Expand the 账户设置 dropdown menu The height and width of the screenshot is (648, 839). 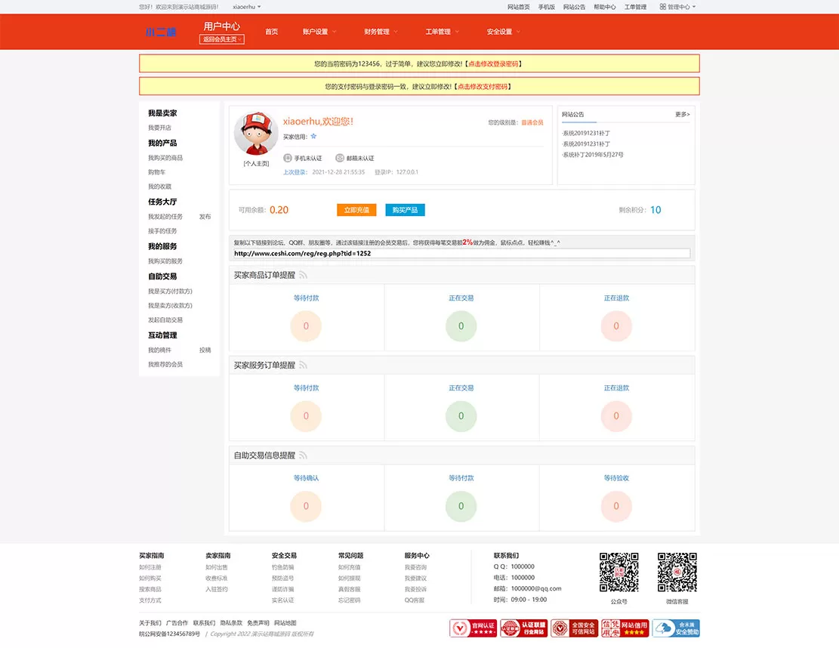click(x=319, y=32)
